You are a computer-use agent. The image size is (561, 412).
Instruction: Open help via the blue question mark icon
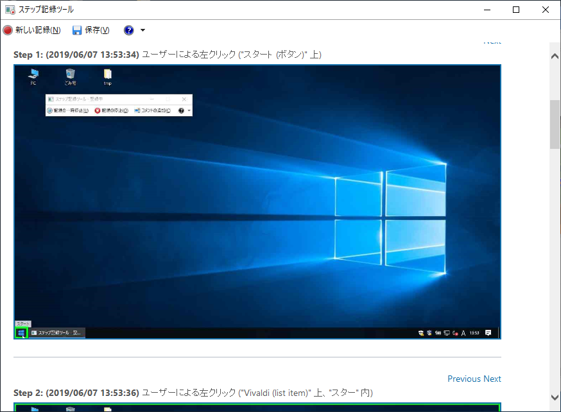(x=129, y=30)
